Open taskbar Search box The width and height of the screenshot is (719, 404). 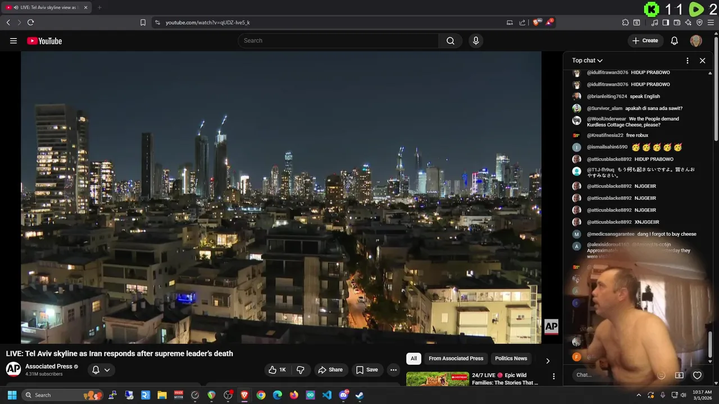(x=62, y=395)
